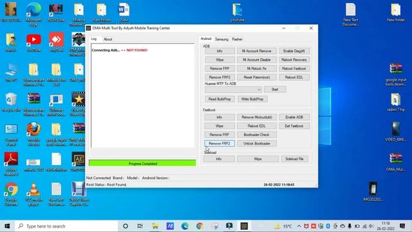The height and width of the screenshot is (232, 412).
Task: Click Remove FRP2 in the ADB section
Action: tap(220, 77)
